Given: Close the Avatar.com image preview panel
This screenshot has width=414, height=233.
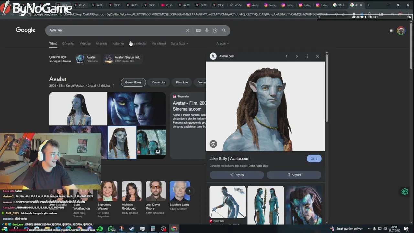Looking at the screenshot, I should click(x=317, y=56).
